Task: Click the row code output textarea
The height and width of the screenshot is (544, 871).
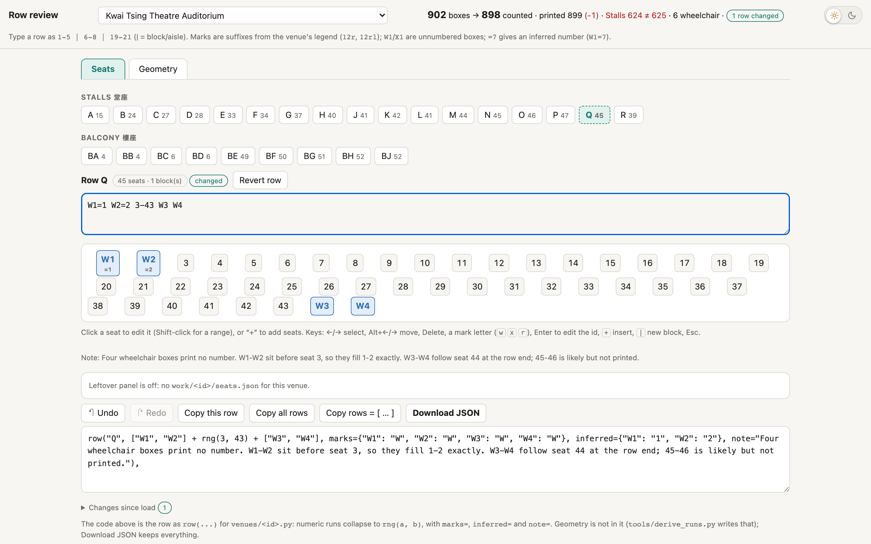Action: pyautogui.click(x=435, y=459)
